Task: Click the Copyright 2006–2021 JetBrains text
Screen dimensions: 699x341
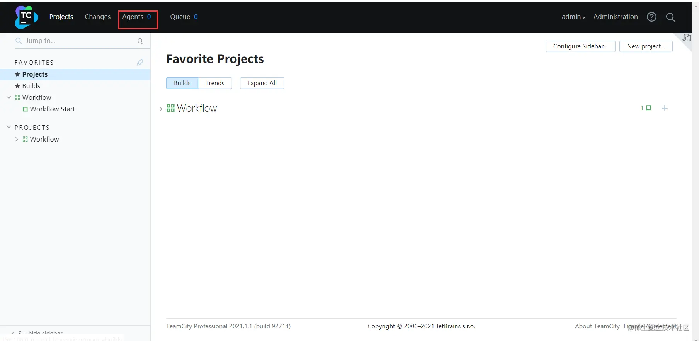Action: pos(421,326)
